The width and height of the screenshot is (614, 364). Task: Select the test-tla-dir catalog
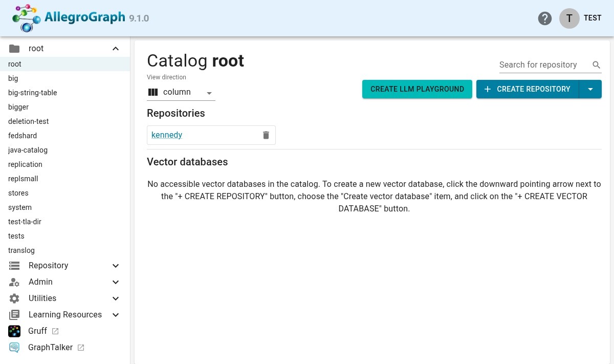(x=65, y=222)
